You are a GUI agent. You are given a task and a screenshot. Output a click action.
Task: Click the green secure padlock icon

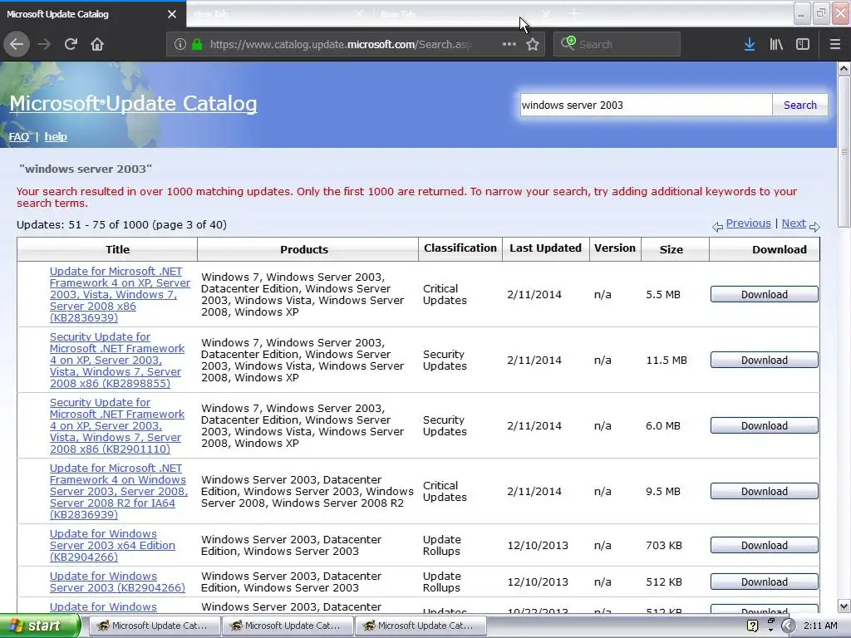coord(198,44)
